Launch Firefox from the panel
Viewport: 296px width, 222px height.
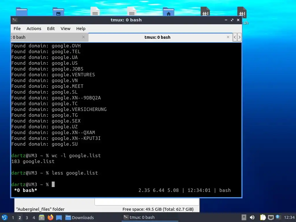pyautogui.click(x=50, y=217)
